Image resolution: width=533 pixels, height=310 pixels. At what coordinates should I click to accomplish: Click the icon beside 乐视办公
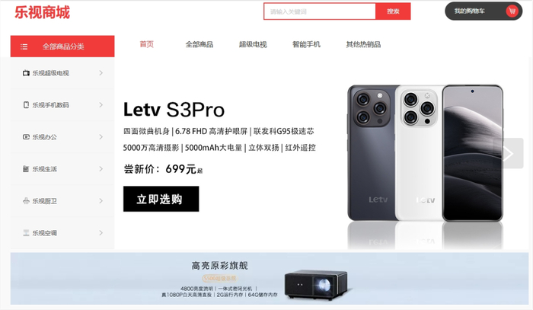pos(26,137)
